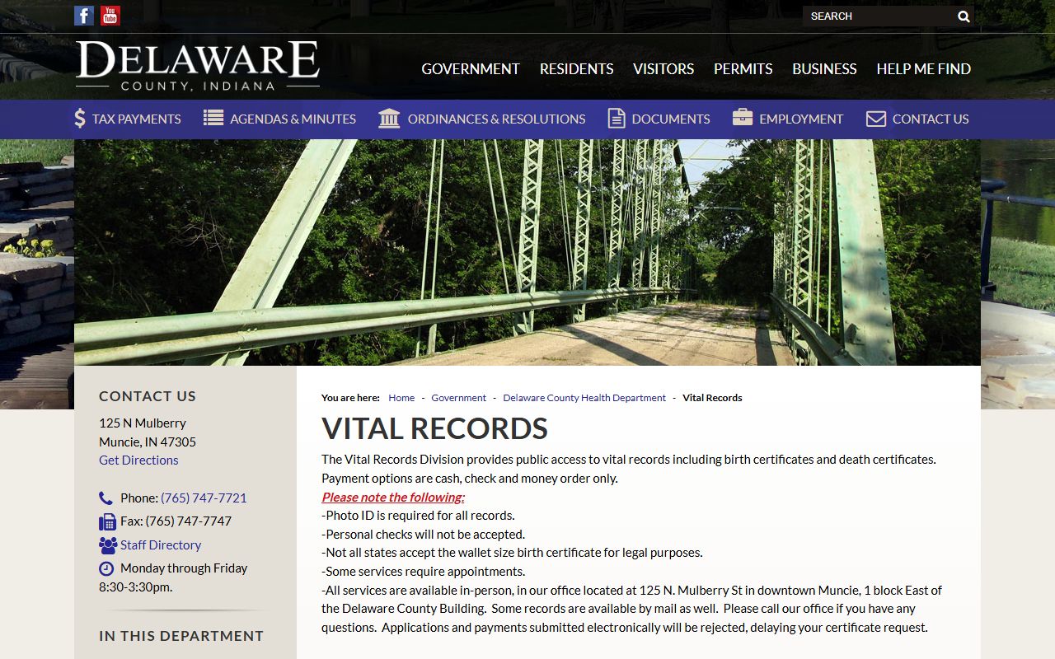Click the 'Muncie, IN 47305' text

point(148,442)
